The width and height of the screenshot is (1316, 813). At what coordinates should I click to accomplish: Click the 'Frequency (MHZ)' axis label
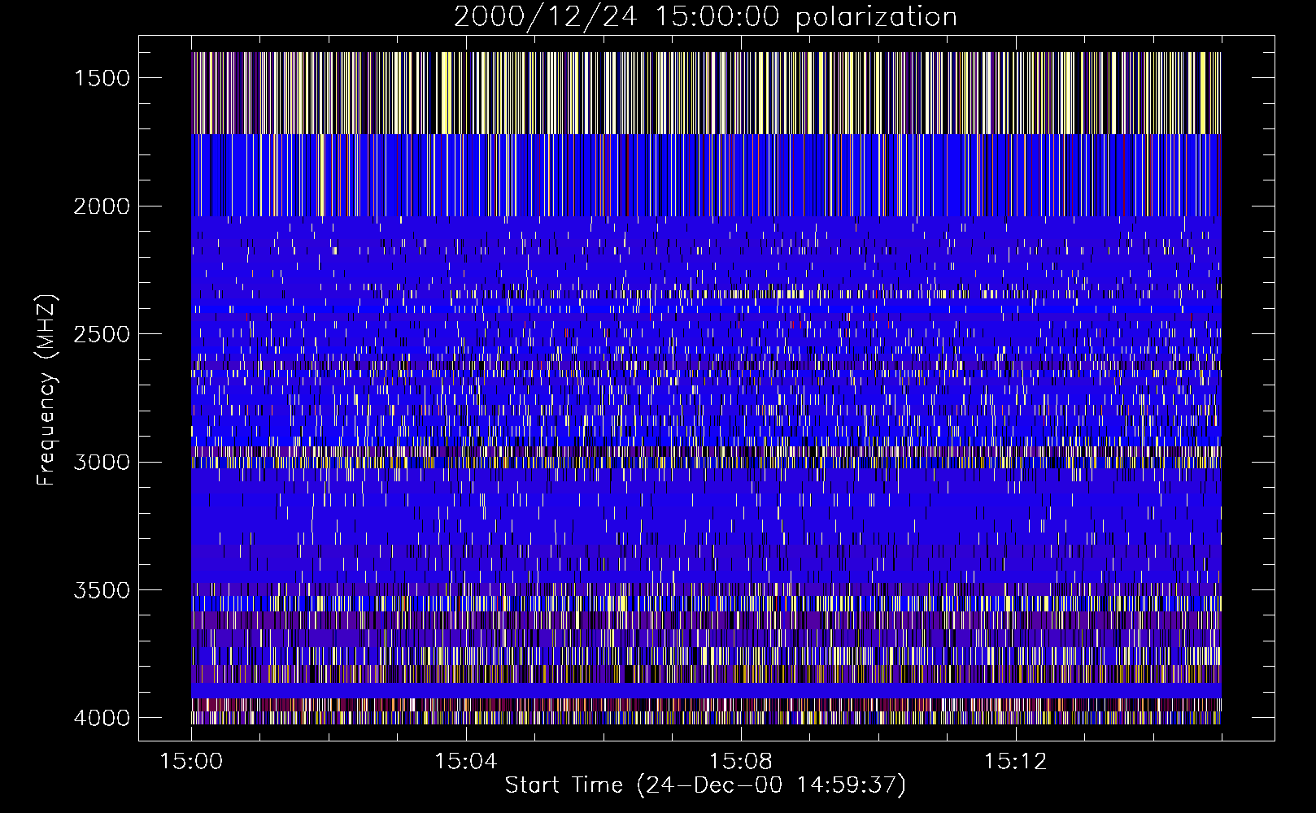pyautogui.click(x=46, y=390)
